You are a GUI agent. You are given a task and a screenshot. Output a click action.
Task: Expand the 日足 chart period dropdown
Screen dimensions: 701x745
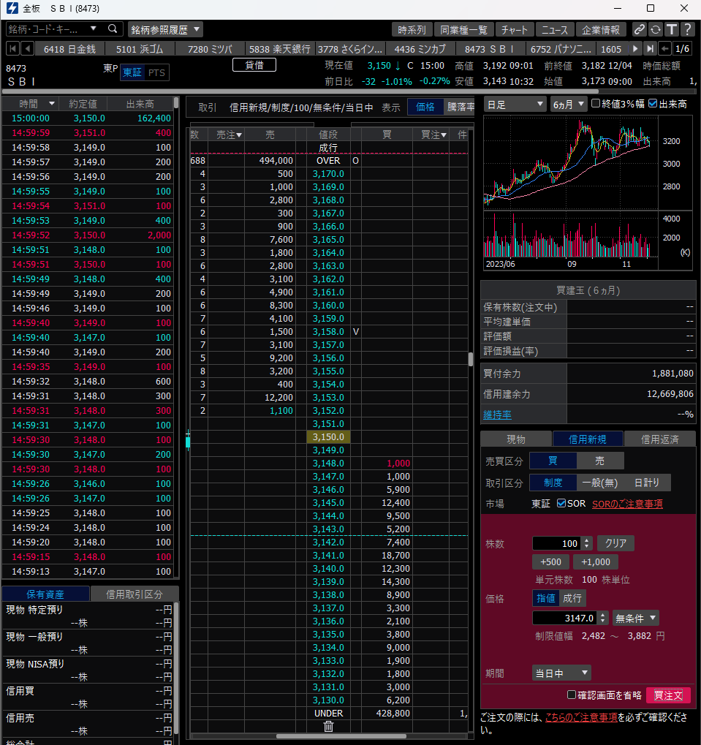click(515, 105)
